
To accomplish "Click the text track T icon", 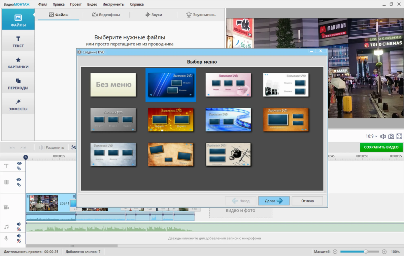I will 6,166.
